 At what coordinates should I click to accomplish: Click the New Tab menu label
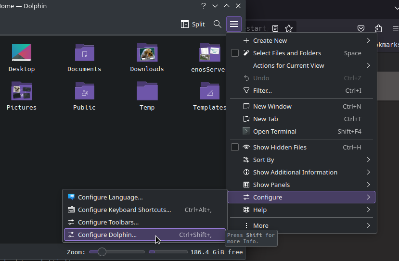[265, 119]
